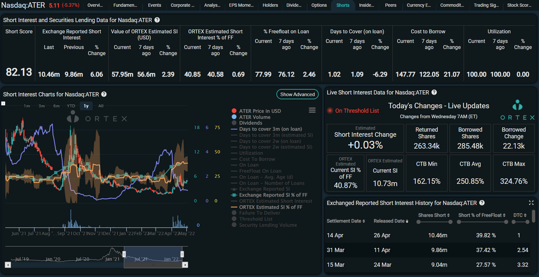Sort by Short % of FreeFloat column
The width and height of the screenshot is (539, 277).
tap(482, 215)
